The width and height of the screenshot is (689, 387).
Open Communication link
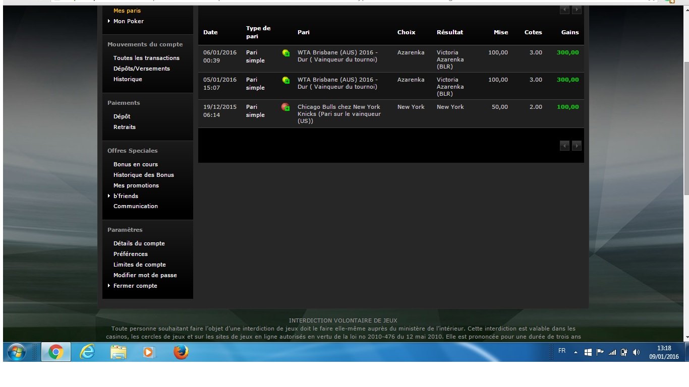click(x=136, y=206)
